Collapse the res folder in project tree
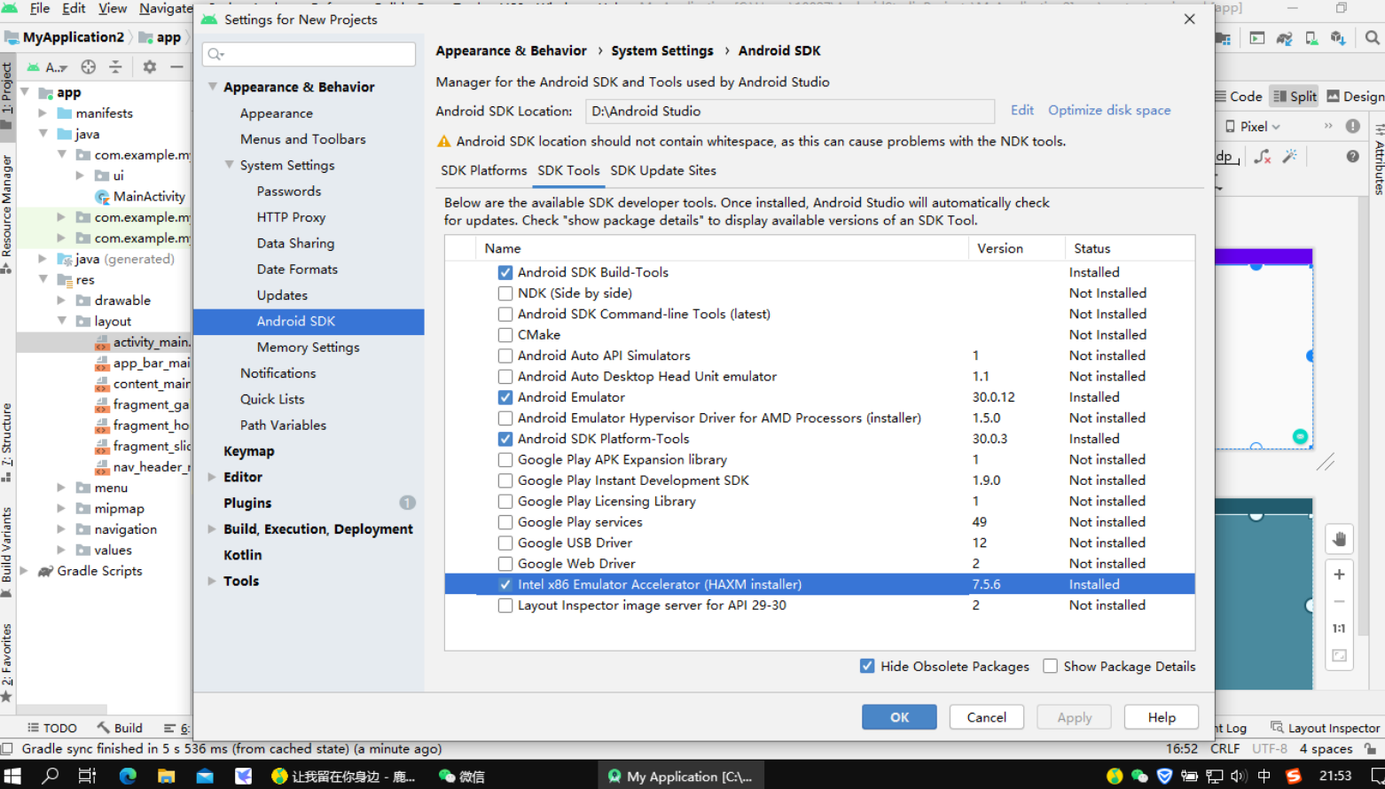The height and width of the screenshot is (789, 1385). pos(43,279)
